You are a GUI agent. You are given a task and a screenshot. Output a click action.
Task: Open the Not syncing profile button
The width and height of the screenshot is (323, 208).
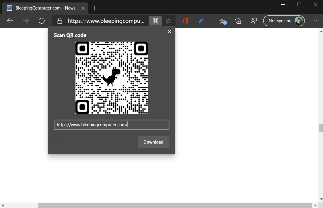[x=284, y=21]
